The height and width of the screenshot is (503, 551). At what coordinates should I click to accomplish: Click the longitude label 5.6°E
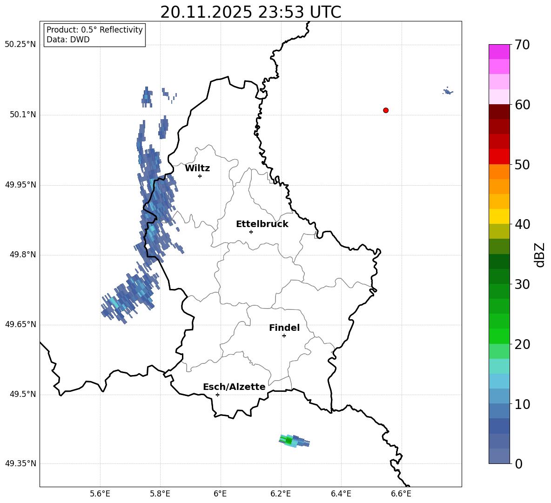pyautogui.click(x=100, y=494)
